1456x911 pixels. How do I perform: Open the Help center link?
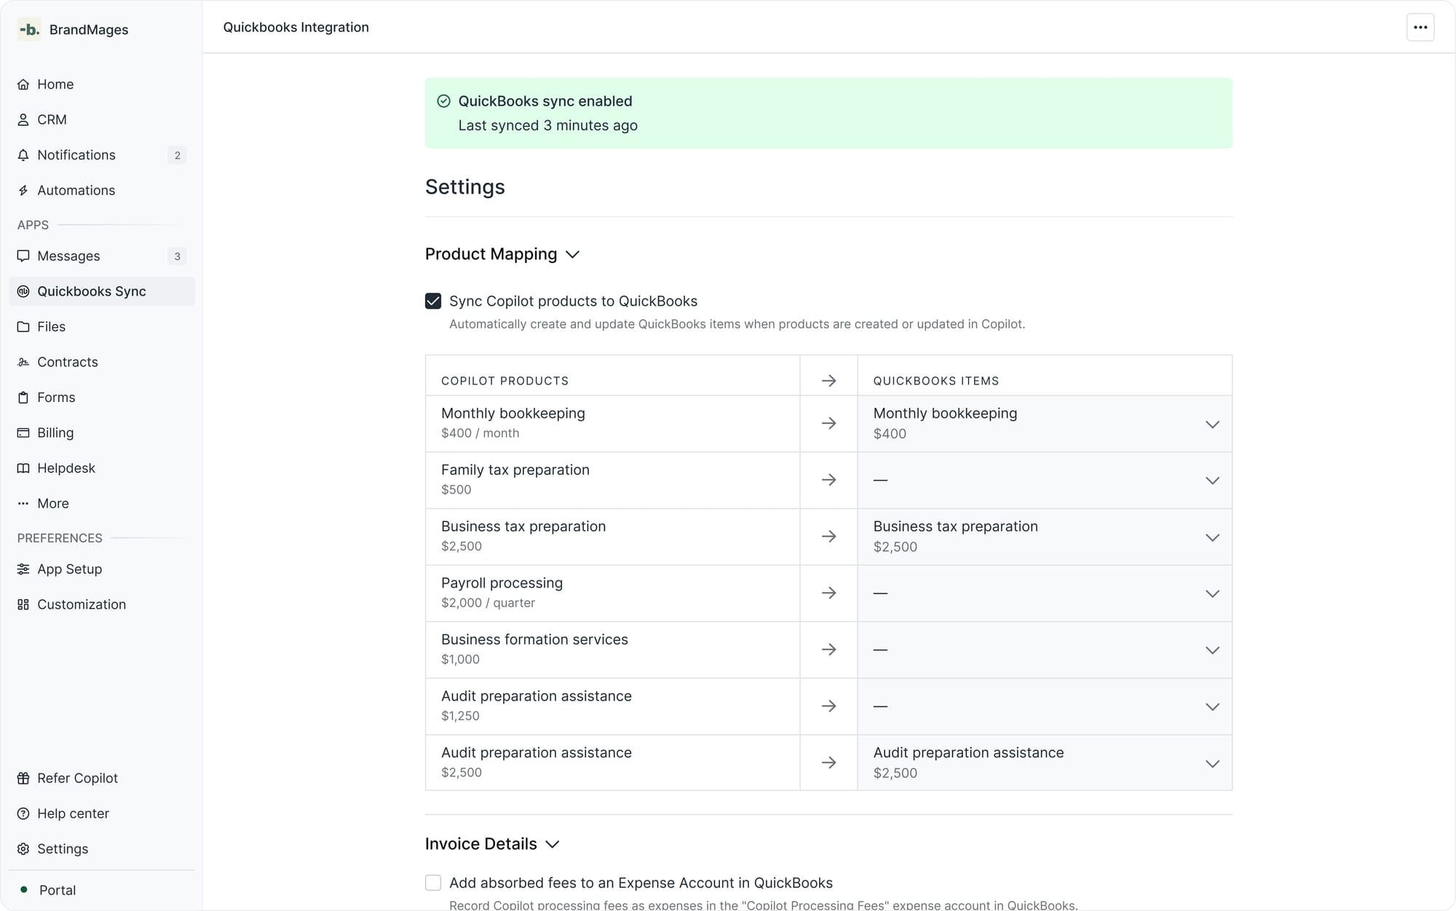[73, 813]
